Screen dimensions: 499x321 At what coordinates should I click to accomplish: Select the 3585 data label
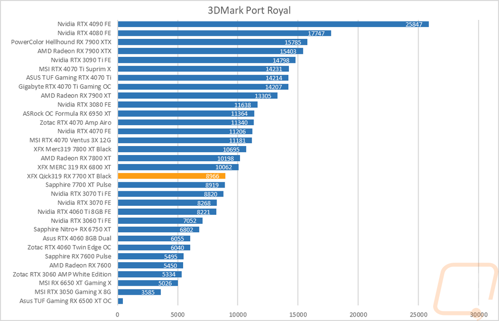click(148, 293)
